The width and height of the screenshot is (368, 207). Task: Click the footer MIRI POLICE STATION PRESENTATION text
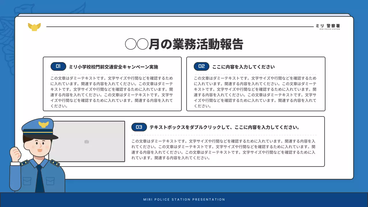click(184, 199)
